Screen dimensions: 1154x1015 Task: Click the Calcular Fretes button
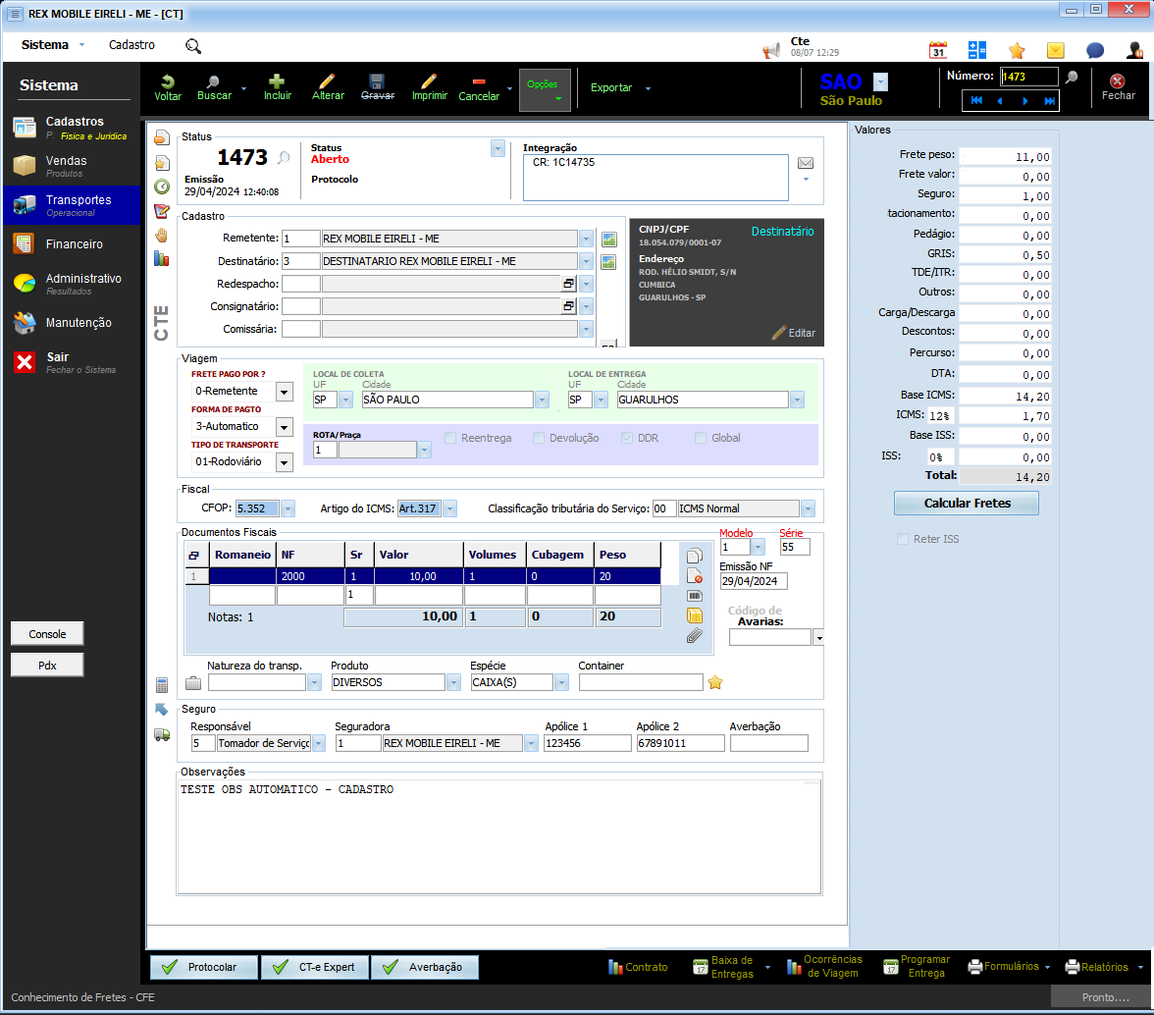point(967,504)
